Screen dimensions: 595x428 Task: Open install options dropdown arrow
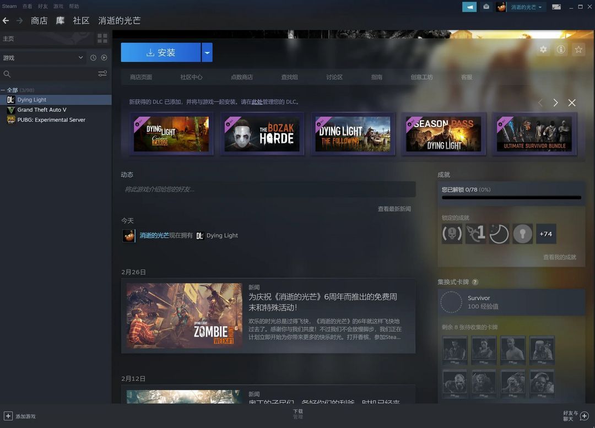pyautogui.click(x=207, y=52)
